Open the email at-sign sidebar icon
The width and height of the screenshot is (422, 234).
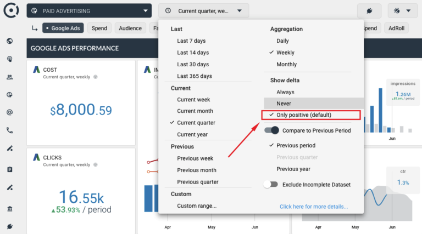pyautogui.click(x=10, y=112)
